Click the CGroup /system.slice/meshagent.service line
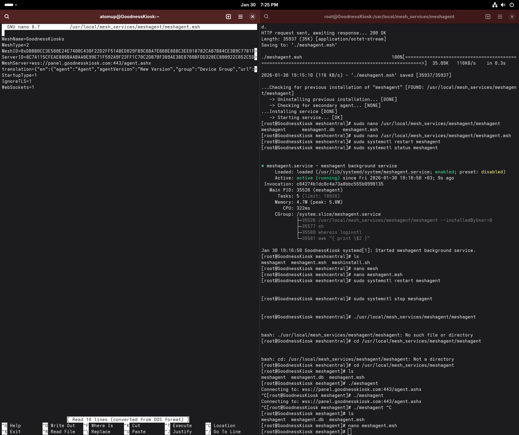The height and width of the screenshot is (435, 519). point(328,214)
